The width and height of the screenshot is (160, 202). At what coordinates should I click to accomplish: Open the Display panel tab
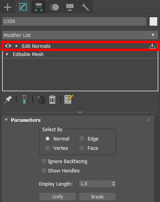pos(70,7)
